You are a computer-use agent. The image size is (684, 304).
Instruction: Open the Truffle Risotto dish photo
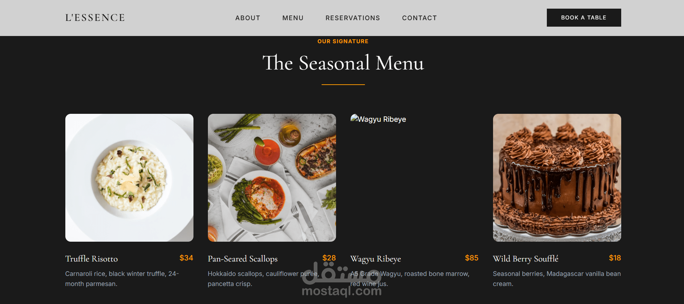pos(129,178)
